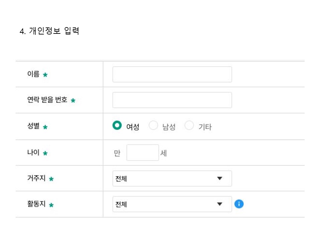Choose the 남성 radio option
321x241 pixels.
click(153, 126)
